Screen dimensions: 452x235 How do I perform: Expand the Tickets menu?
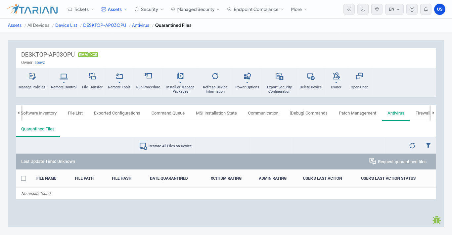coord(80,9)
